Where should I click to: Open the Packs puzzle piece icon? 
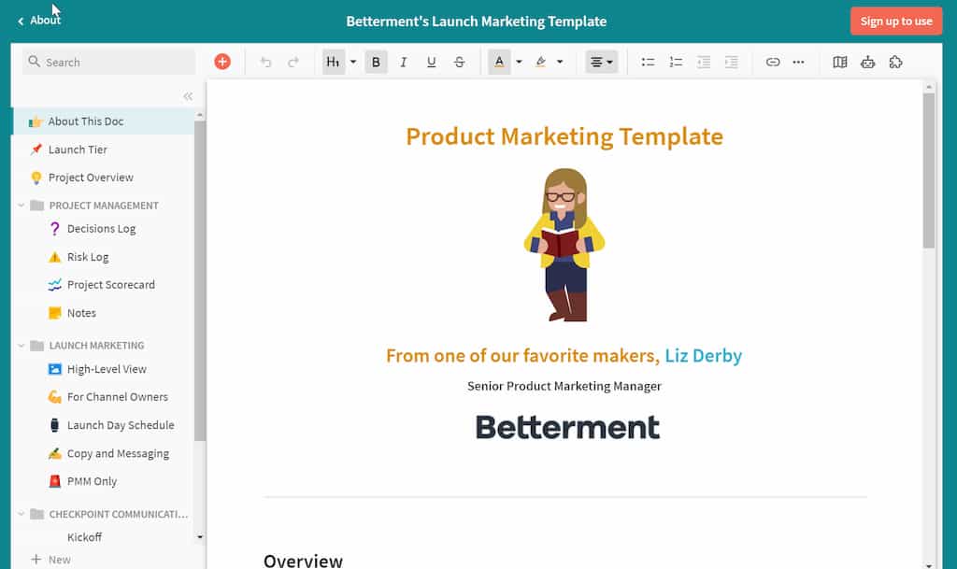[x=895, y=62]
